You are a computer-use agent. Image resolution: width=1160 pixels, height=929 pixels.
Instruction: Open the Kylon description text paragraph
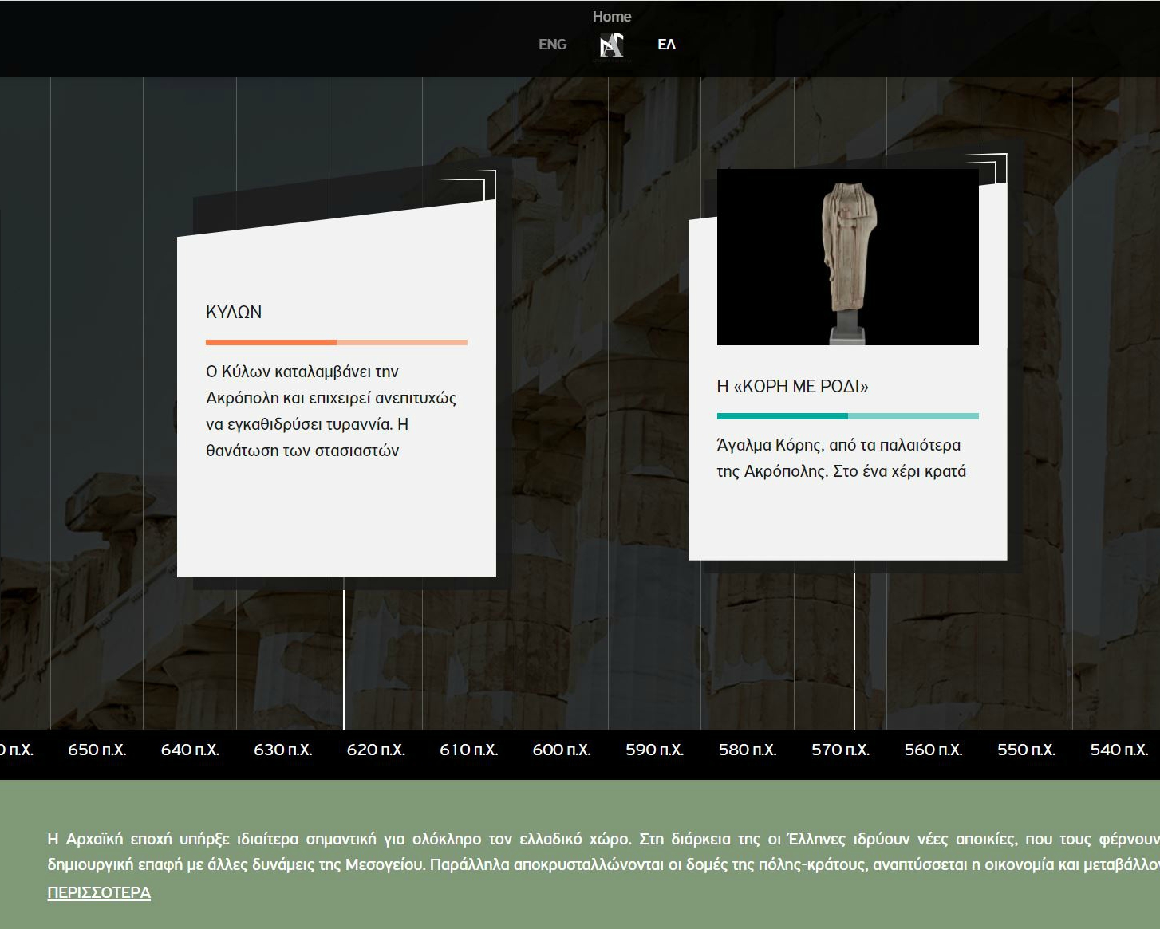[x=331, y=411]
